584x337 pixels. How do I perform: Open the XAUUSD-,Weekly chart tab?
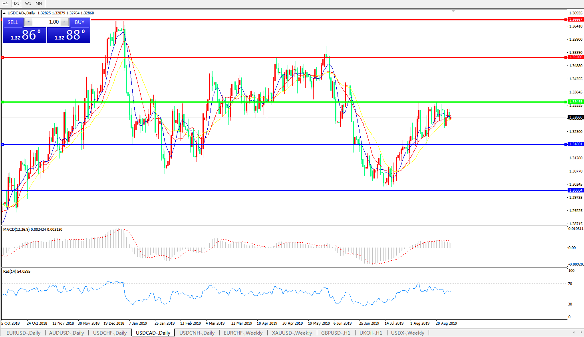(292, 333)
